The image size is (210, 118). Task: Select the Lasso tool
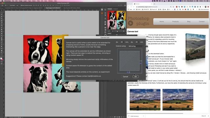pos(2,14)
